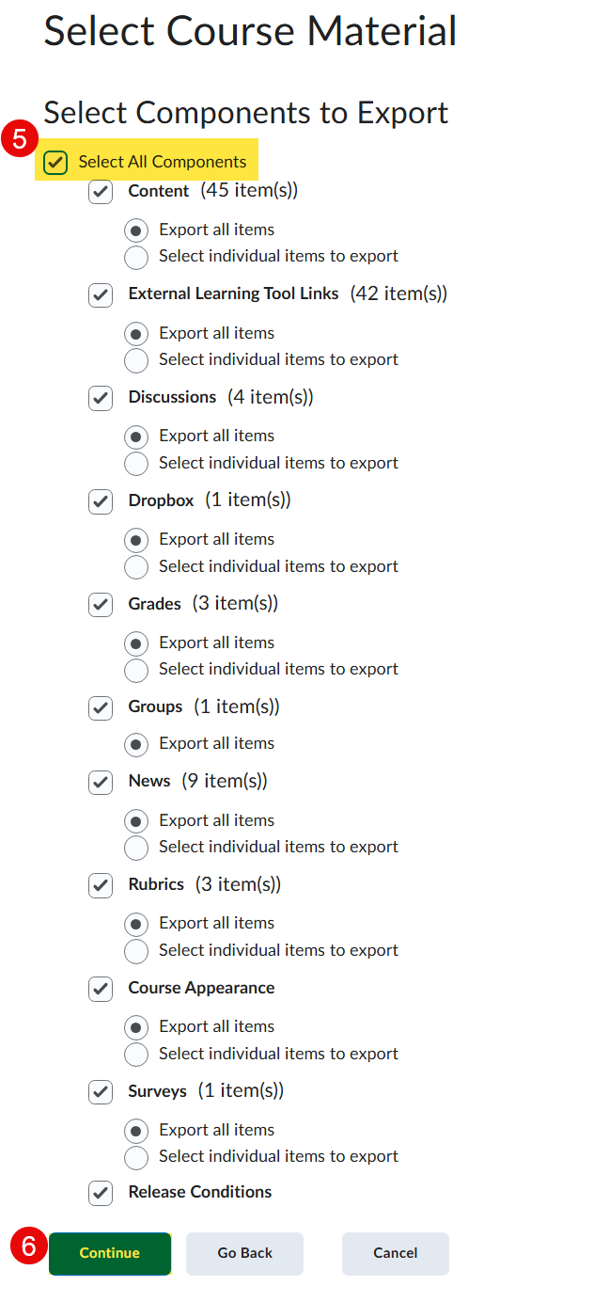Deselect the Dropbox component checkbox

[x=101, y=501]
